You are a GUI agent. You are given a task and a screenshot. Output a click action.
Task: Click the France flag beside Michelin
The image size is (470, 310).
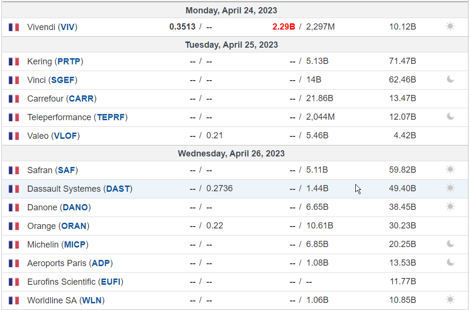[14, 245]
